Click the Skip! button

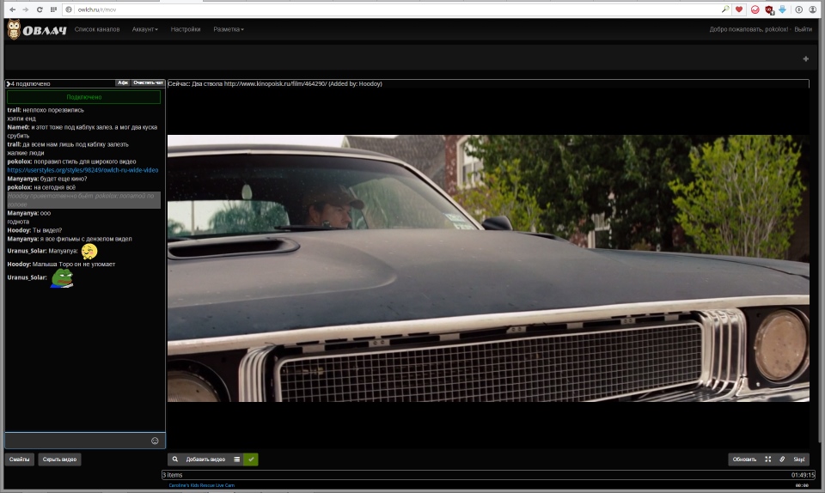click(798, 460)
